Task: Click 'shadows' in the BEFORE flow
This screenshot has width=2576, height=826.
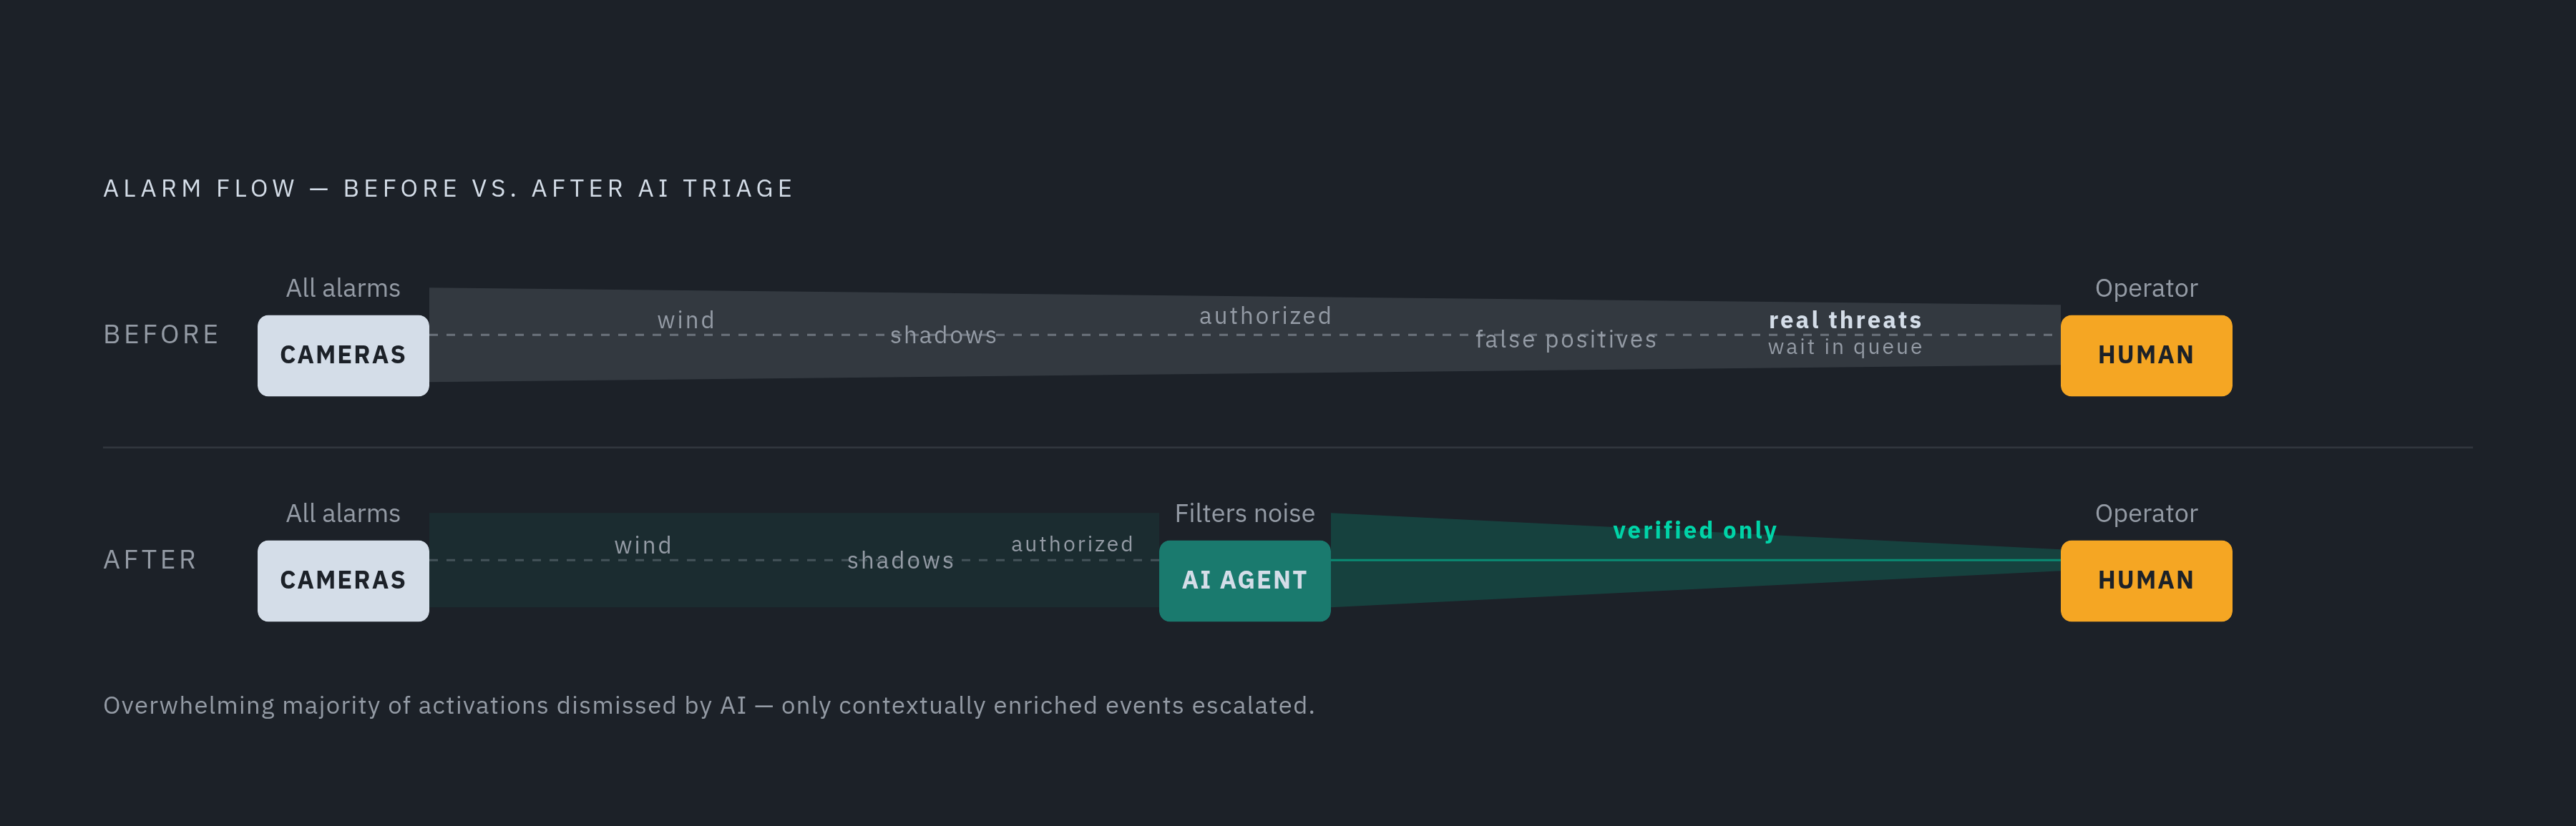Action: click(944, 335)
